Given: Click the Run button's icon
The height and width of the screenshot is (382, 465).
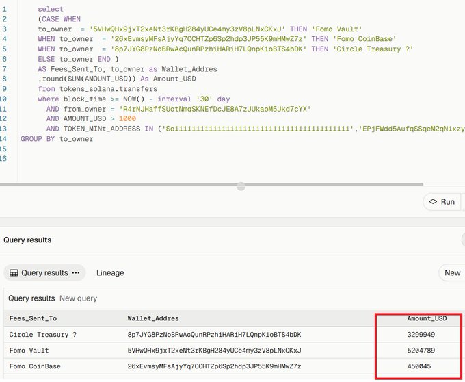Looking at the screenshot, I should click(x=433, y=201).
